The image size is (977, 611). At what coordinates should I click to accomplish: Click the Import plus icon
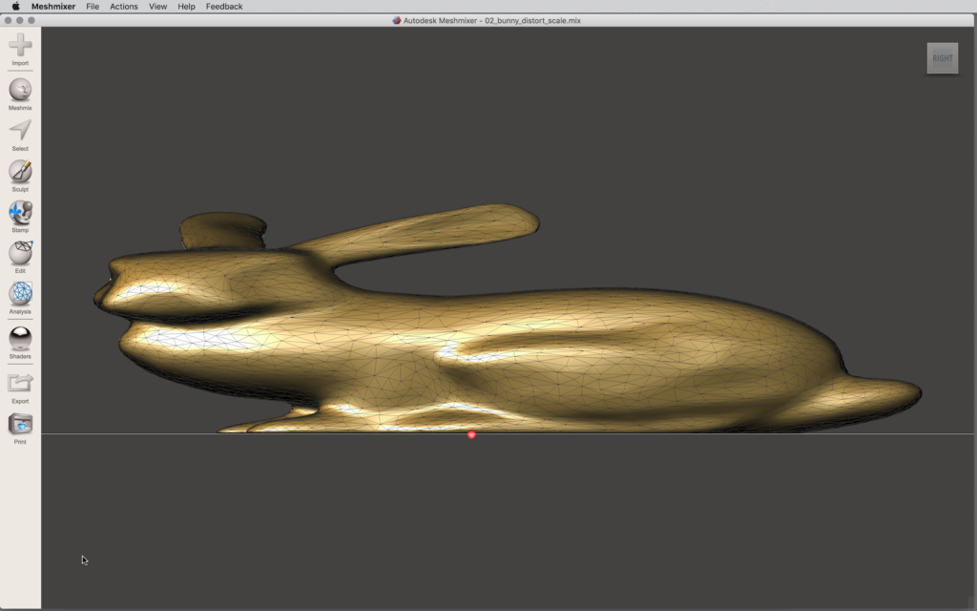coord(20,45)
